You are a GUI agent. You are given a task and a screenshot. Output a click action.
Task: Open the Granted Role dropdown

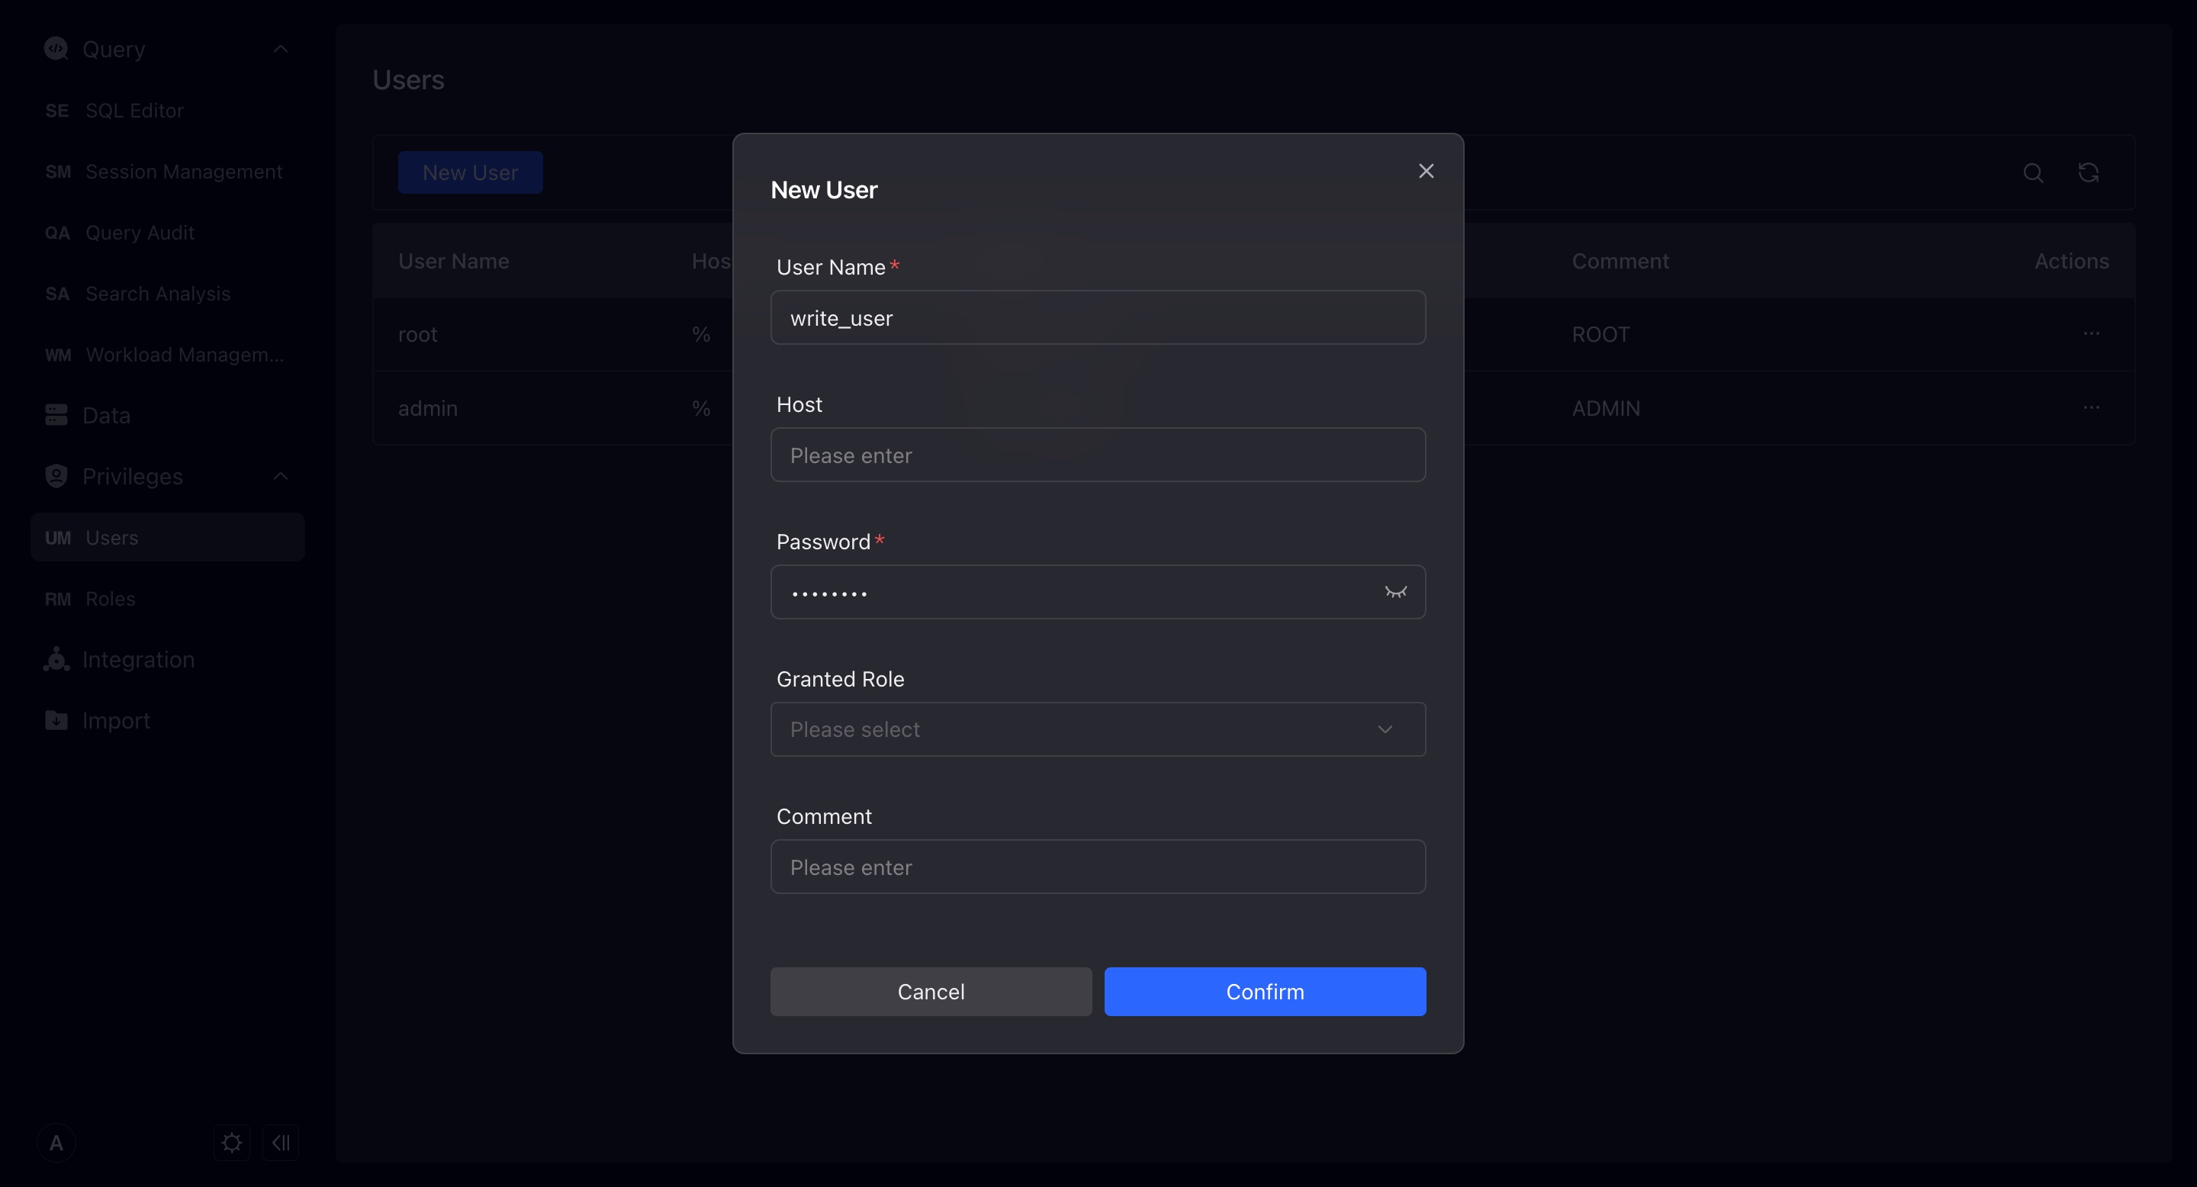click(x=1097, y=729)
